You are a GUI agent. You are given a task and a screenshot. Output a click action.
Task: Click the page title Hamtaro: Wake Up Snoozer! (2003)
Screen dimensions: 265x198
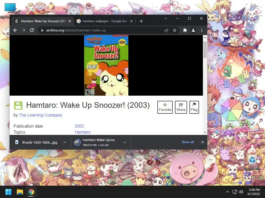[x=88, y=105]
